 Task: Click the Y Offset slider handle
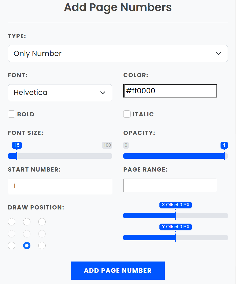point(175,237)
